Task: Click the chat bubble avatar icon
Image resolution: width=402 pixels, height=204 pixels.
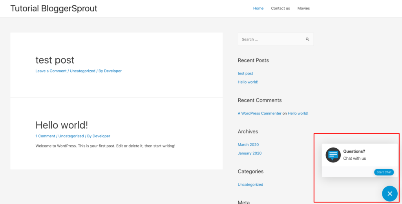Action: pos(333,155)
